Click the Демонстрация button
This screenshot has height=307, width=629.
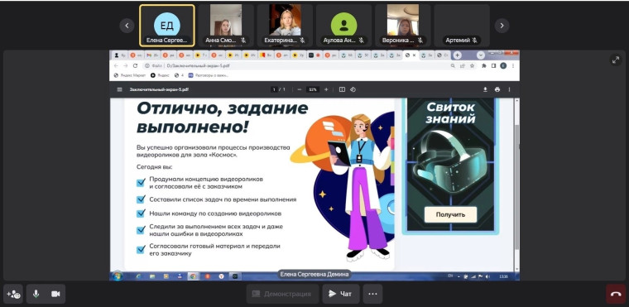point(282,294)
